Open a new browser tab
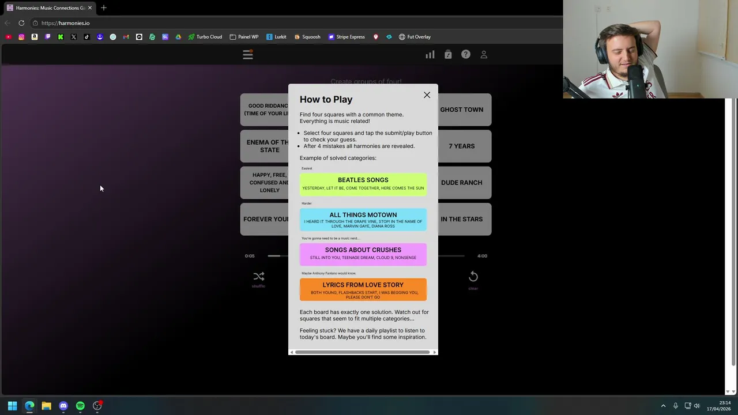Viewport: 738px width, 415px height. coord(104,8)
